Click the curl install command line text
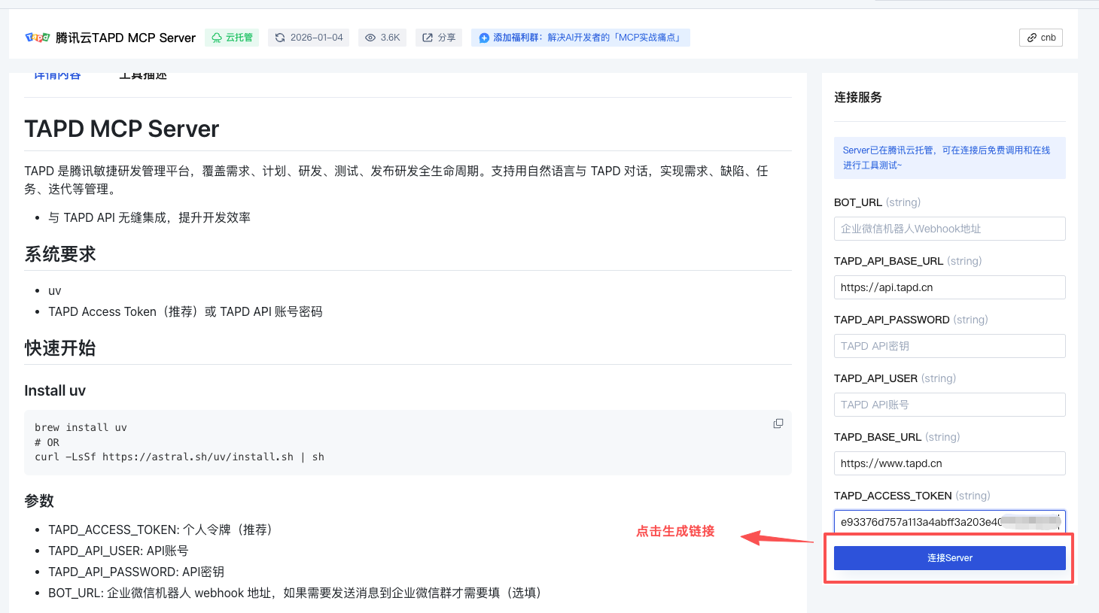The image size is (1099, 613). coord(179,457)
